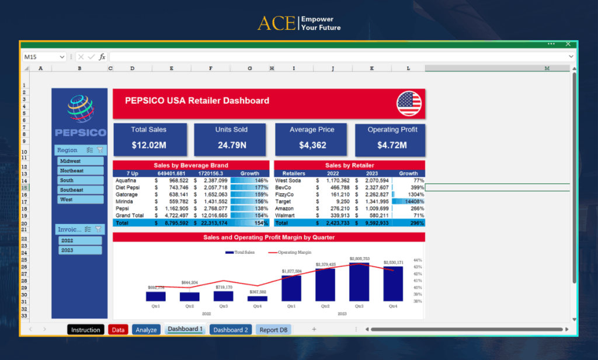Click the PepsiCo globe logo
The height and width of the screenshot is (360, 598).
point(81,108)
